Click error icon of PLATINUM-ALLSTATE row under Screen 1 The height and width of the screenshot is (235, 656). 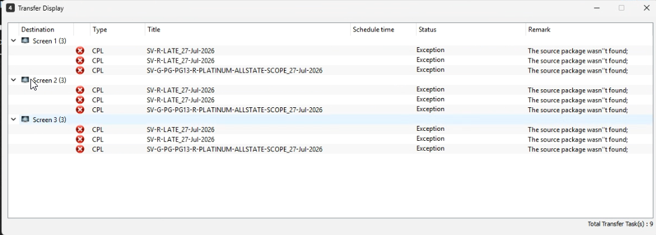click(x=80, y=71)
